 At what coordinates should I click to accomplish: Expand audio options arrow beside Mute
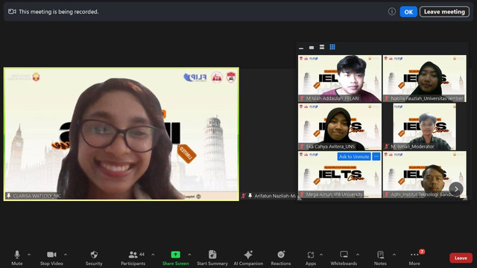pyautogui.click(x=29, y=255)
